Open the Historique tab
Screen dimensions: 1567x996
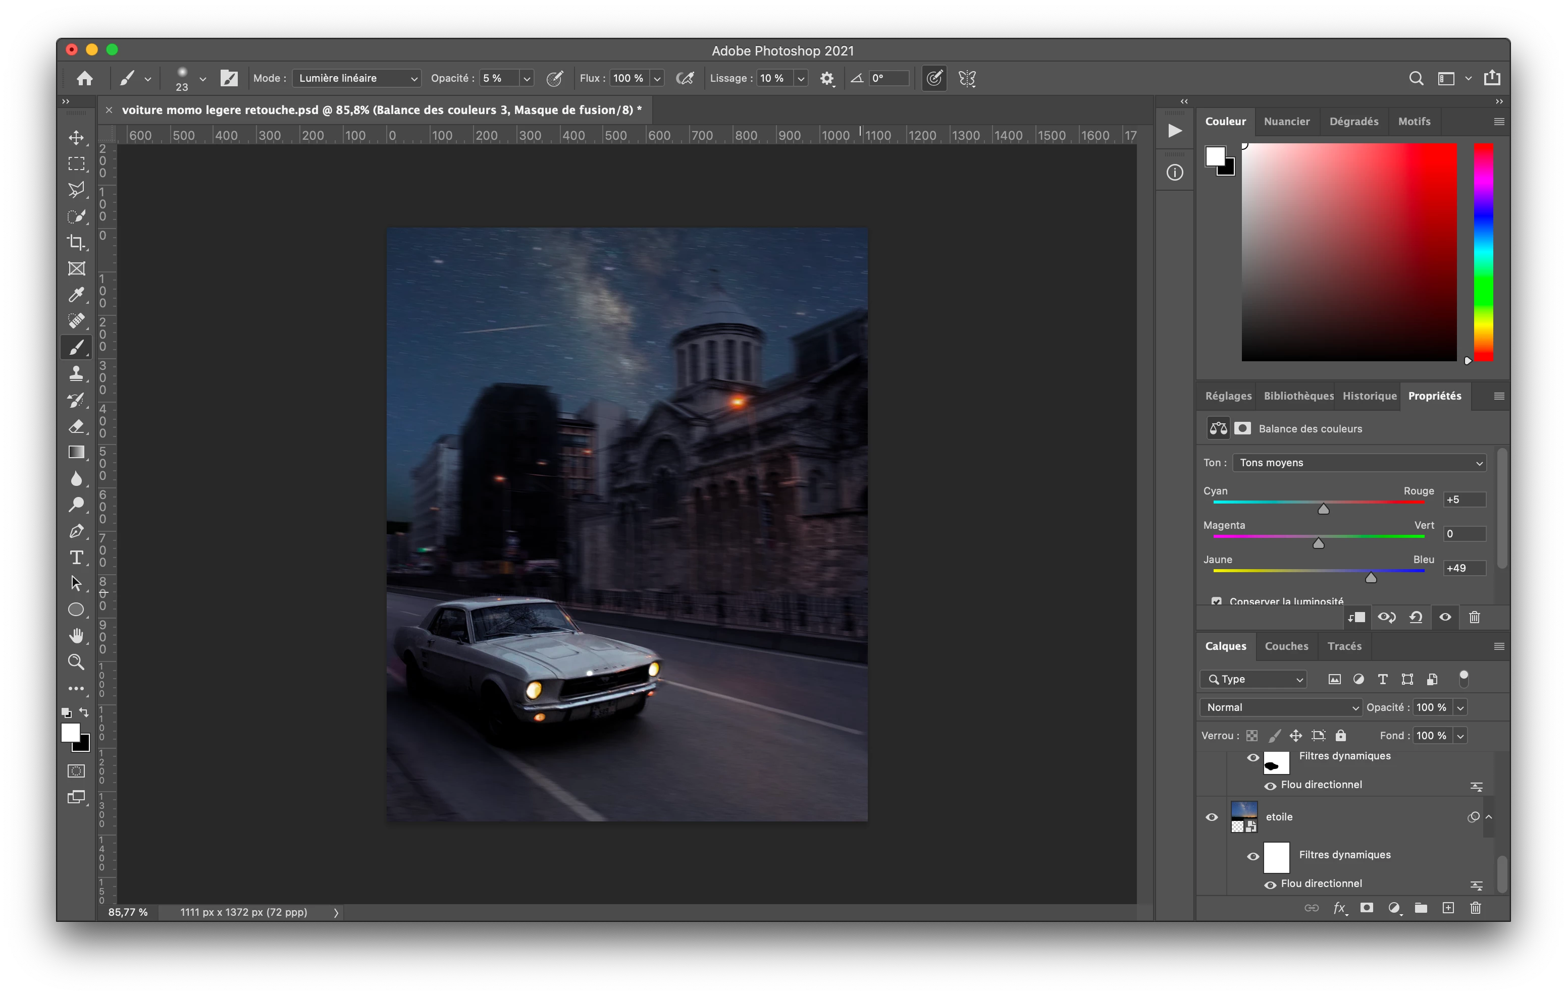click(1369, 396)
